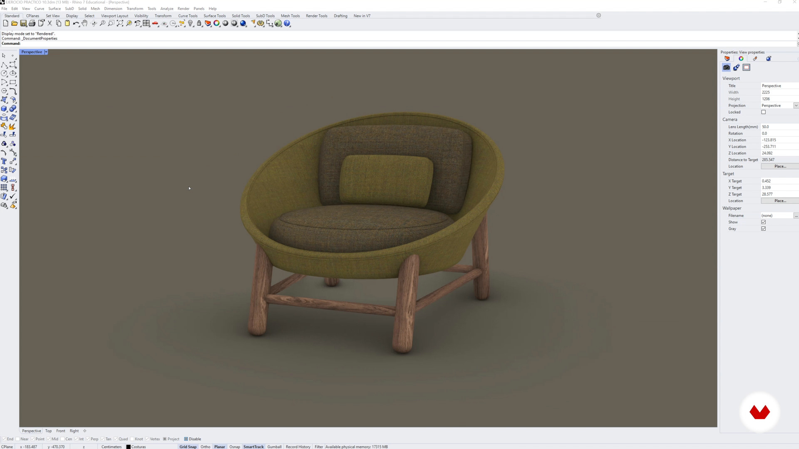Click the black Costuras layer color swatch

point(128,447)
